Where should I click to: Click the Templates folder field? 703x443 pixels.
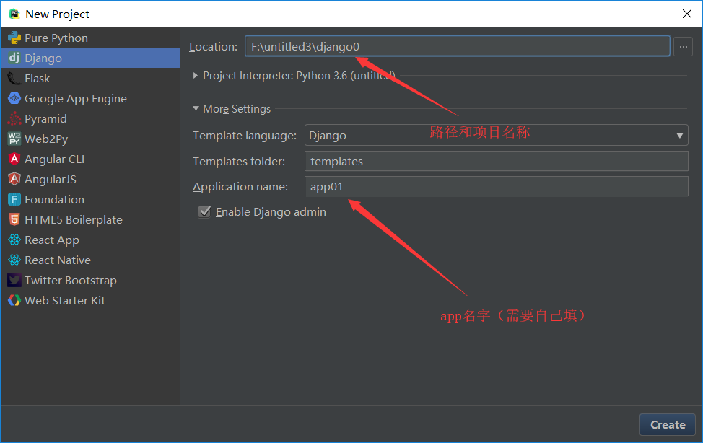pyautogui.click(x=497, y=161)
